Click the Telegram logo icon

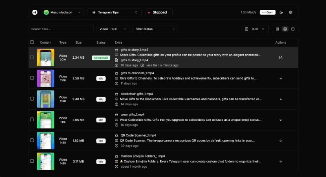click(x=35, y=12)
